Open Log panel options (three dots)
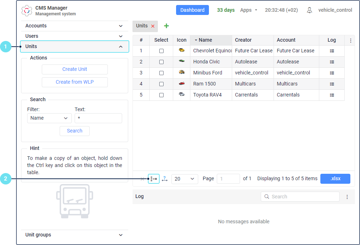The width and height of the screenshot is (360, 245). tap(347, 197)
